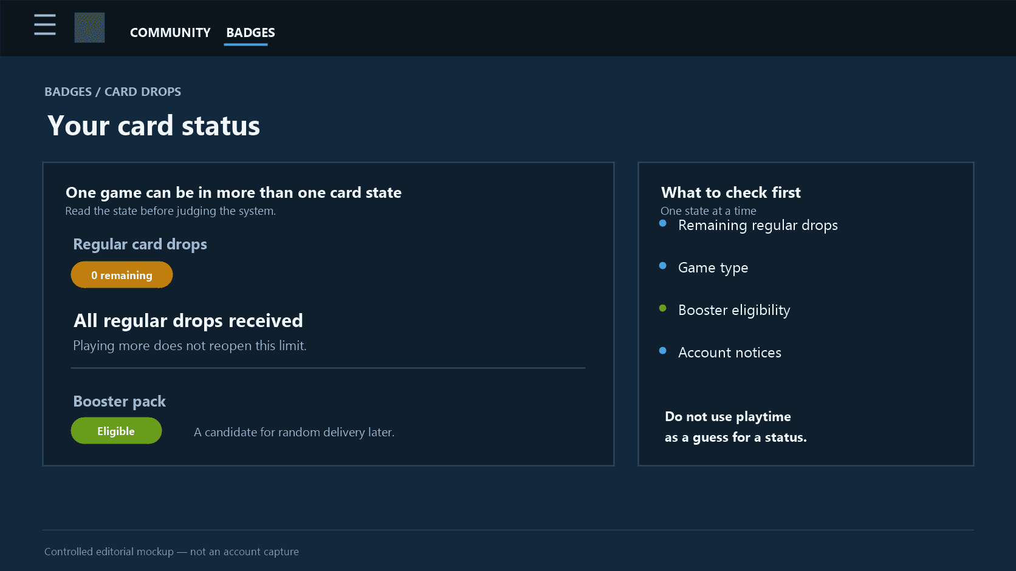This screenshot has width=1016, height=571.
Task: Click the blue bullet beside Remaining regular drops
Action: (663, 223)
